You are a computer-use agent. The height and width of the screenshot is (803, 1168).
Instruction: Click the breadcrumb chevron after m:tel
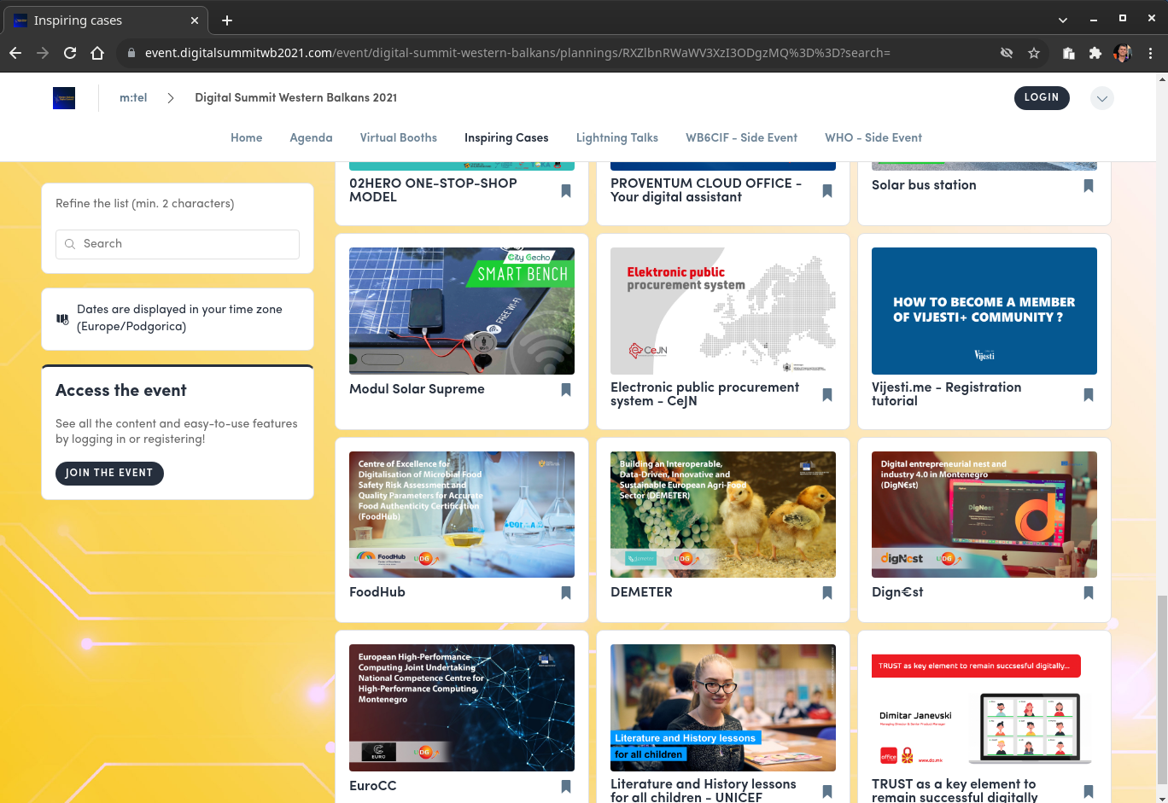pos(171,98)
